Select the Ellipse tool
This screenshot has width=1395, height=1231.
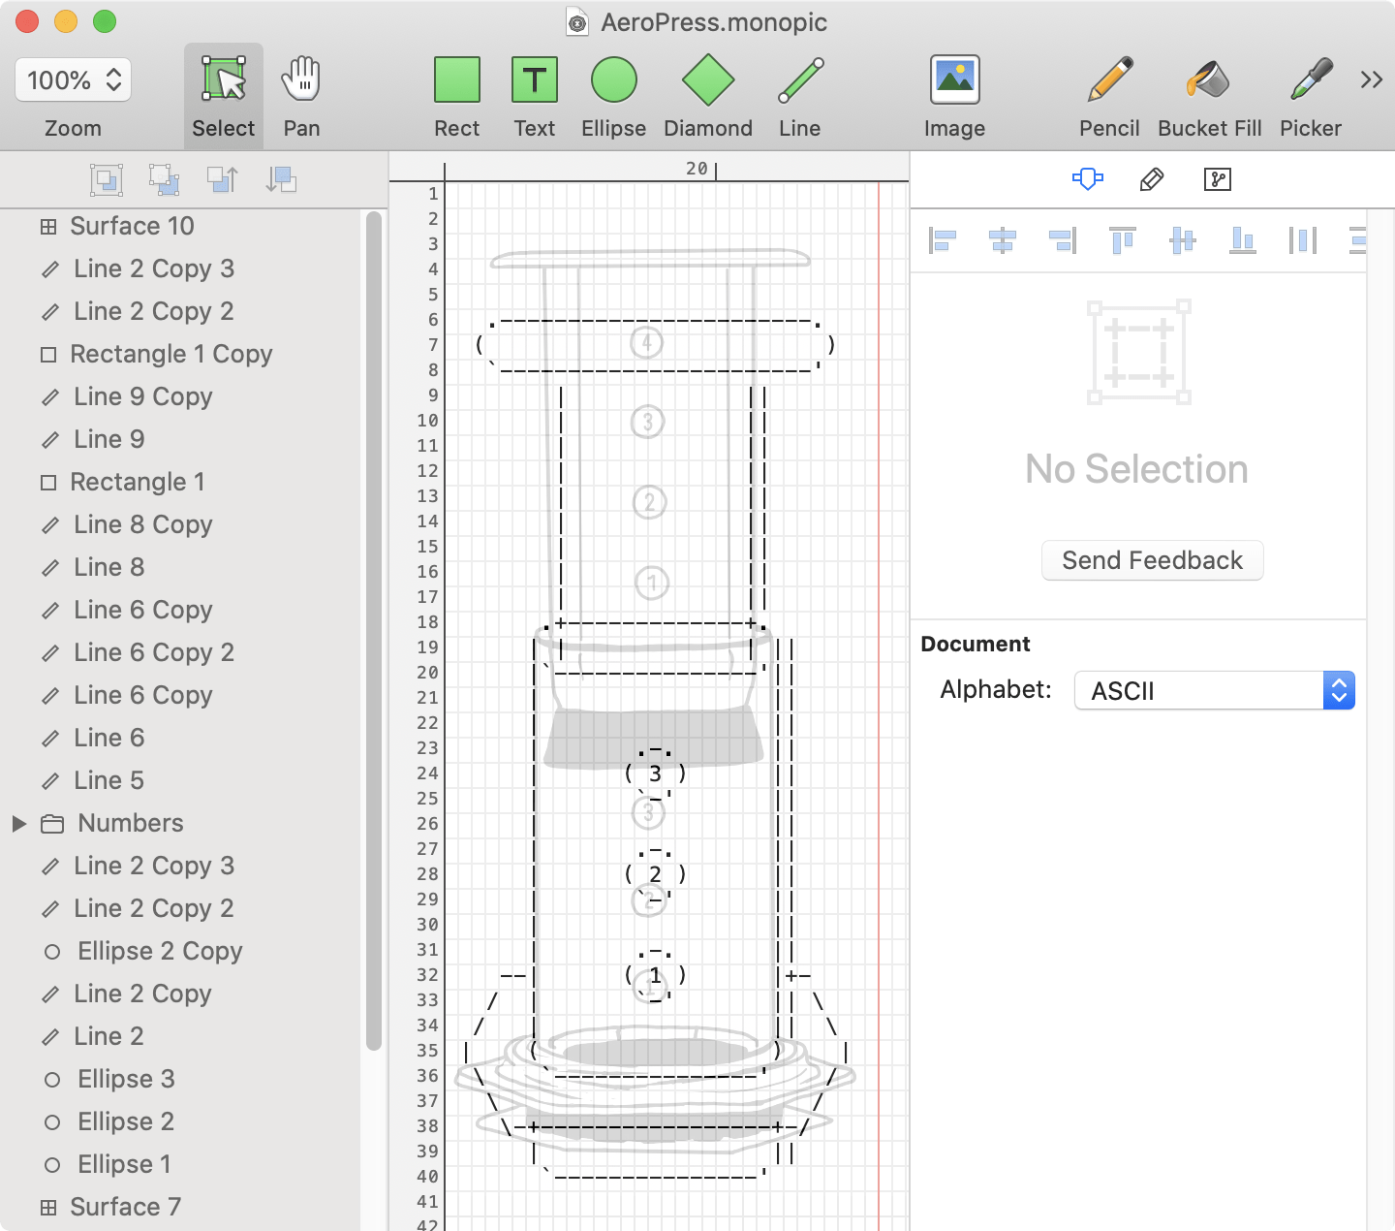click(x=613, y=96)
